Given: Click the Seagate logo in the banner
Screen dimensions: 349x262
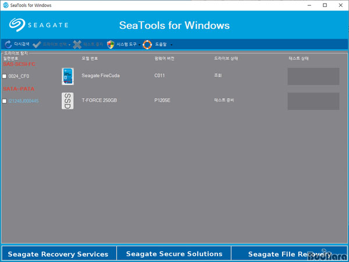Looking at the screenshot, I should 39,24.
